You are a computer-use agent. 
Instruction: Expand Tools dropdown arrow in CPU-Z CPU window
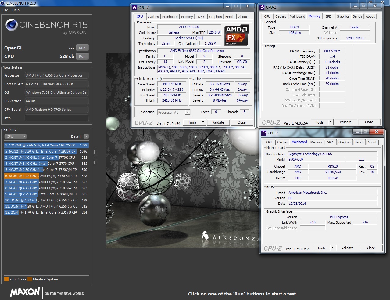coord(203,122)
